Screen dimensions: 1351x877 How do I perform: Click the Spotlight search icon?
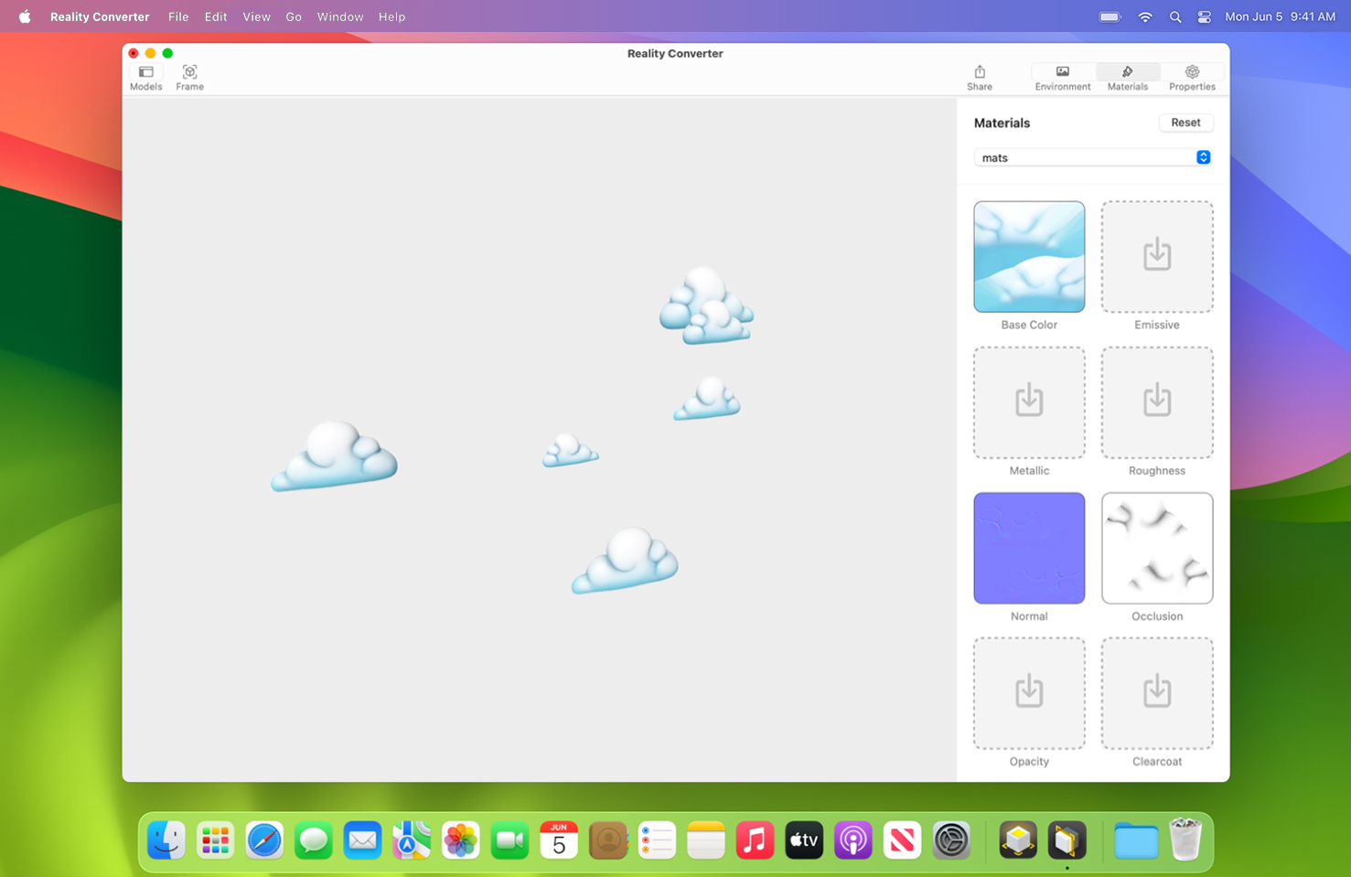click(1175, 16)
